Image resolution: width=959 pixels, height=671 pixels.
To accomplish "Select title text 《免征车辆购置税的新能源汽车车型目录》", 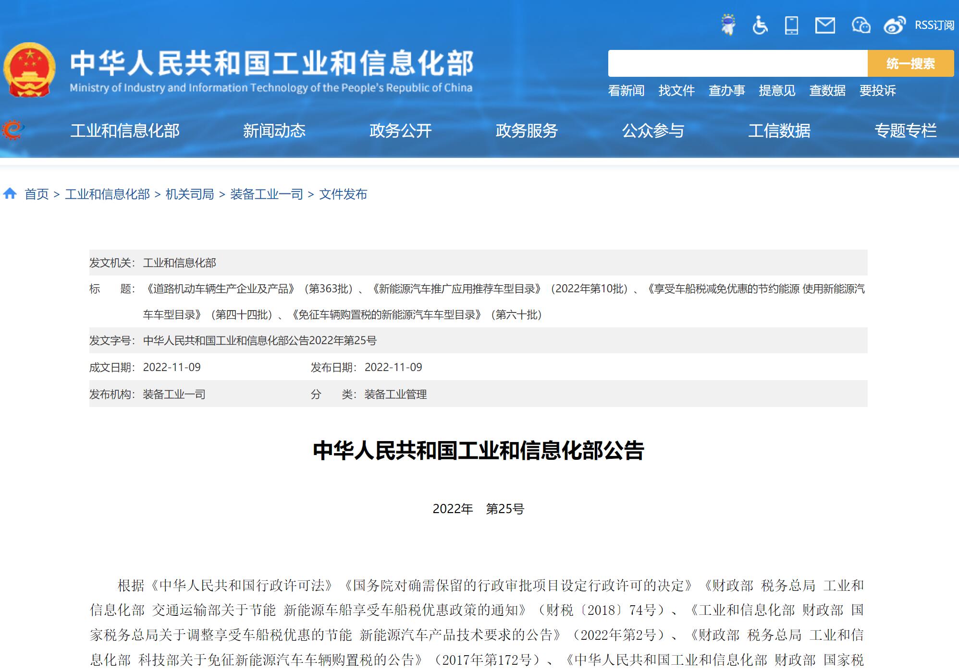I will (x=387, y=315).
